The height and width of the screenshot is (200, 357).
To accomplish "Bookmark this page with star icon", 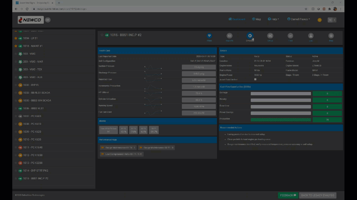I will click(306, 9).
